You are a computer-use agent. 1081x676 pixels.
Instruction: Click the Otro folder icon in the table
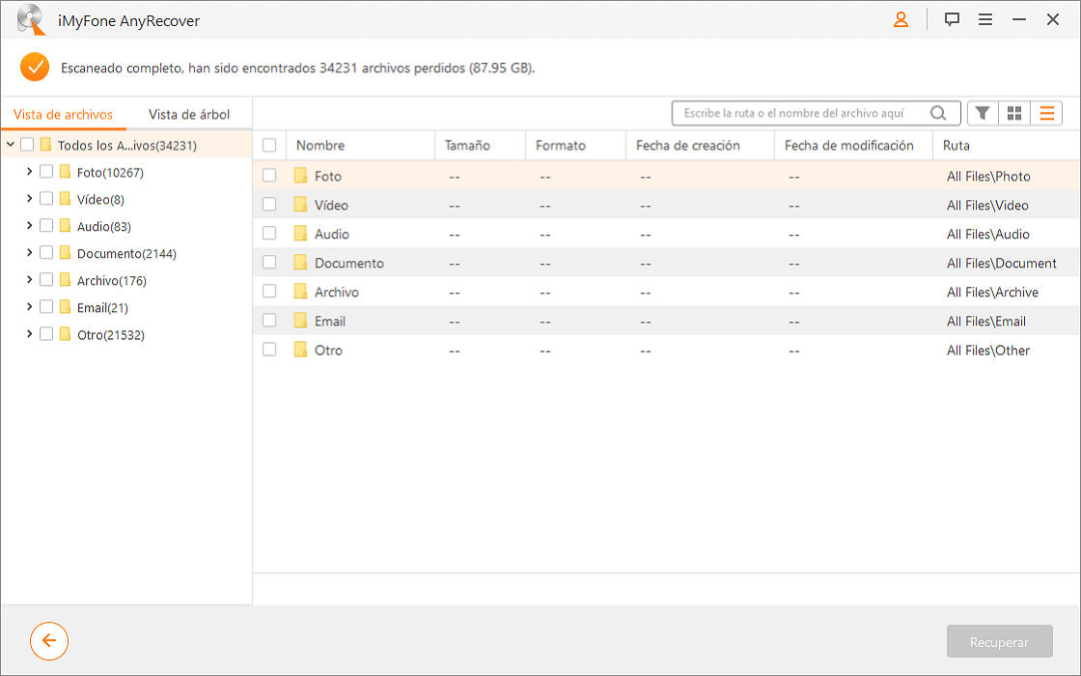pos(300,349)
